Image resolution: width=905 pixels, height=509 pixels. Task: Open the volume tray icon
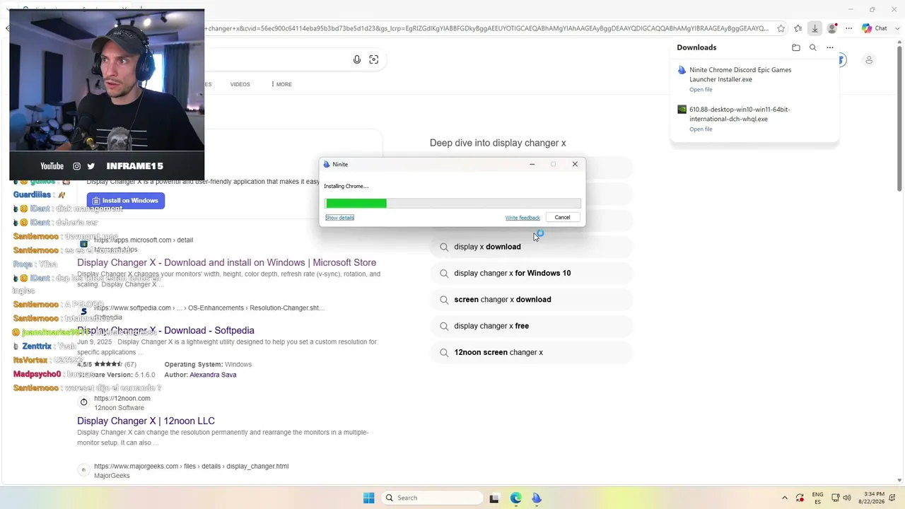point(847,498)
